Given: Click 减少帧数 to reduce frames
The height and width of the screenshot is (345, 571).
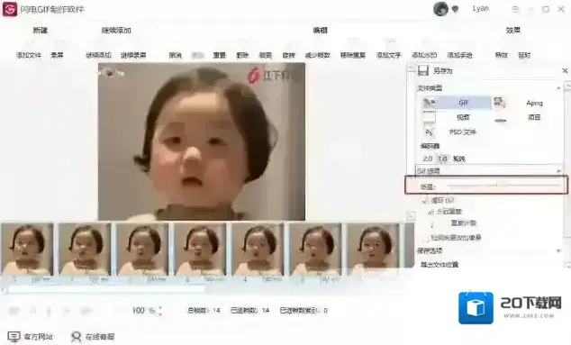Looking at the screenshot, I should click(x=317, y=55).
